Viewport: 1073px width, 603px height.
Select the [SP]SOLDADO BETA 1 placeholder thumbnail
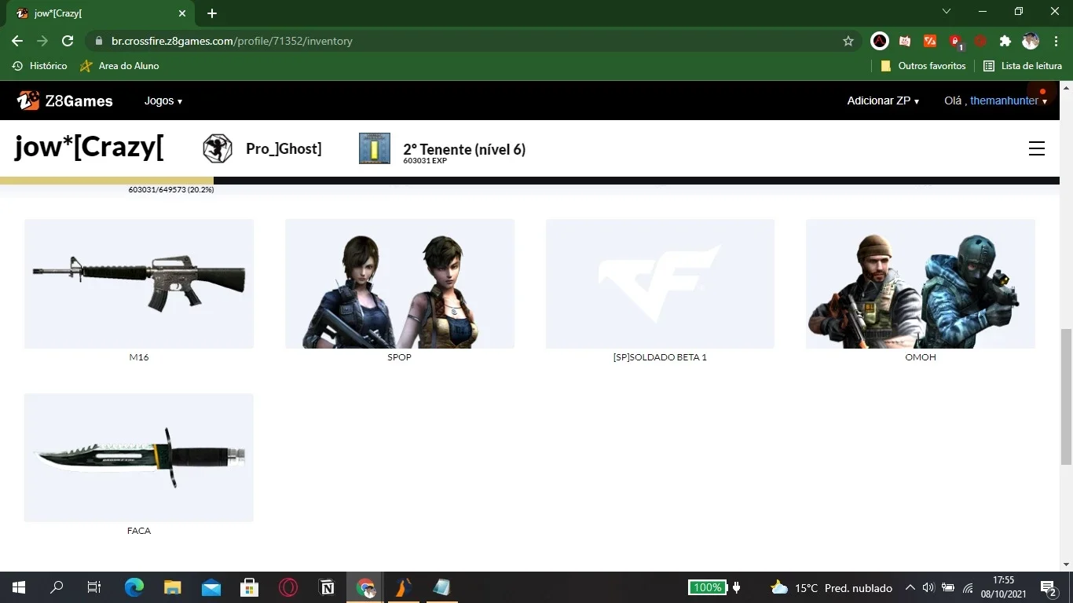coord(660,283)
